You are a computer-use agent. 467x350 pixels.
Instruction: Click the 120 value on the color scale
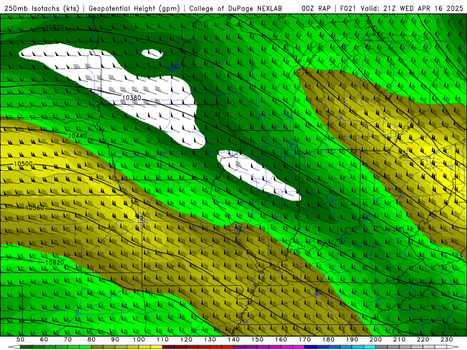[x=186, y=339]
